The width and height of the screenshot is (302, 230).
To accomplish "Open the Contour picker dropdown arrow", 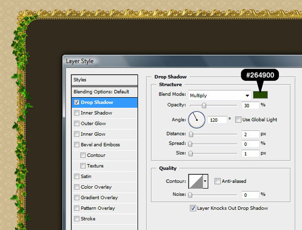I will pyautogui.click(x=205, y=181).
